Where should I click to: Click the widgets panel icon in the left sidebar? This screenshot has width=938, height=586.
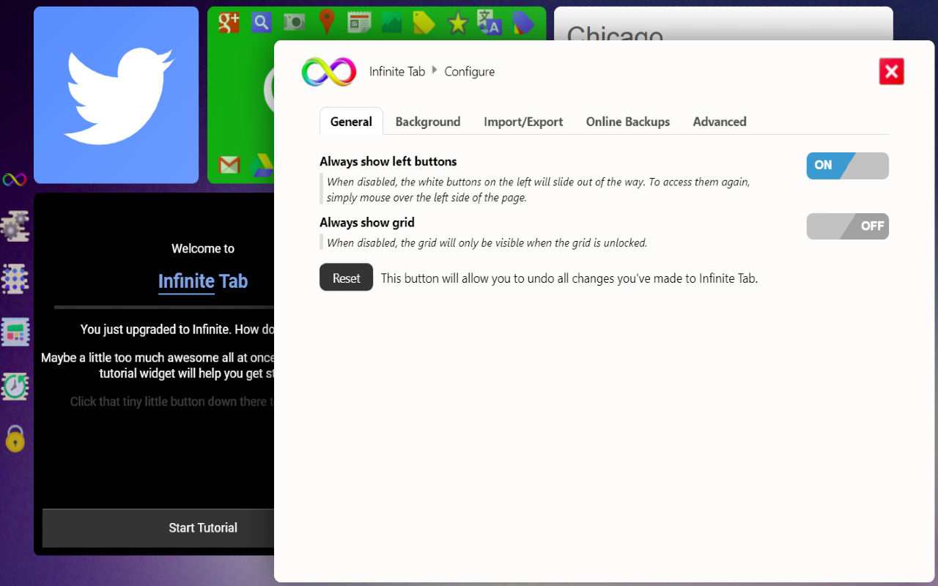tap(15, 332)
